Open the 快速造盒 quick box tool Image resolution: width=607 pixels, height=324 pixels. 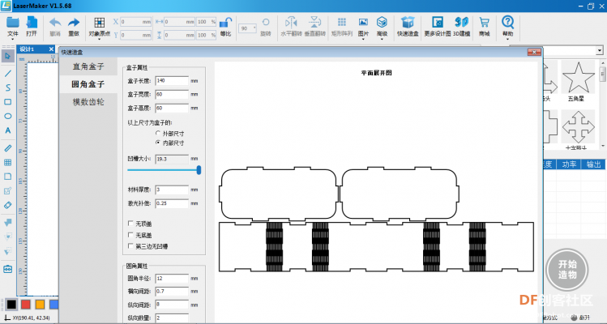tap(408, 26)
